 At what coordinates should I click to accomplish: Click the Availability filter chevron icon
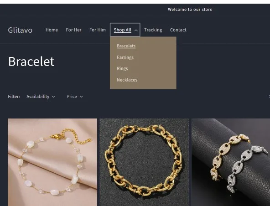coord(53,97)
